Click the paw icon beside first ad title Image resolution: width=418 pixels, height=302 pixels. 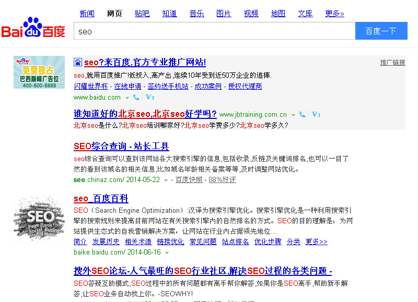pyautogui.click(x=77, y=63)
